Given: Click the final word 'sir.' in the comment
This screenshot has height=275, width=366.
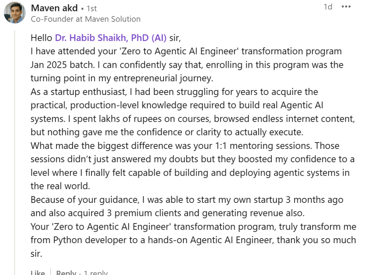Looking at the screenshot, I should click(x=36, y=254).
